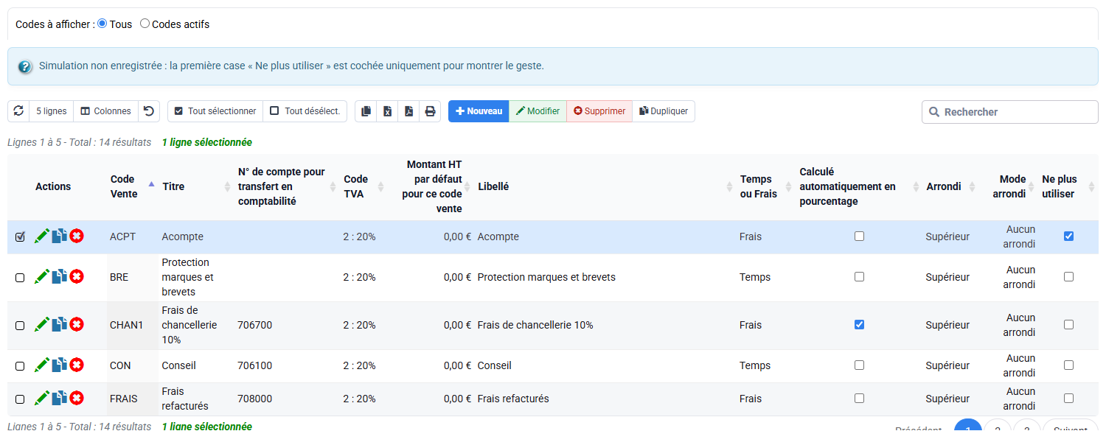
Task: Click the Supprimer button
Action: [x=599, y=111]
